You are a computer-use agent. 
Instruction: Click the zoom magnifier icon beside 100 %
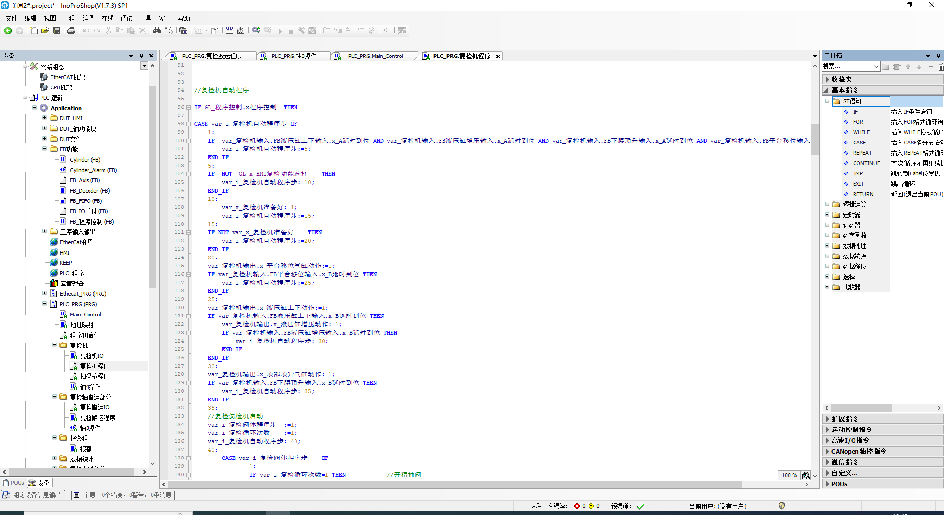[806, 475]
